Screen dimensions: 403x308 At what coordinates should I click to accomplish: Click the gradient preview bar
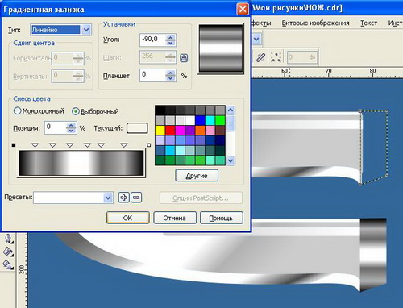pyautogui.click(x=81, y=163)
